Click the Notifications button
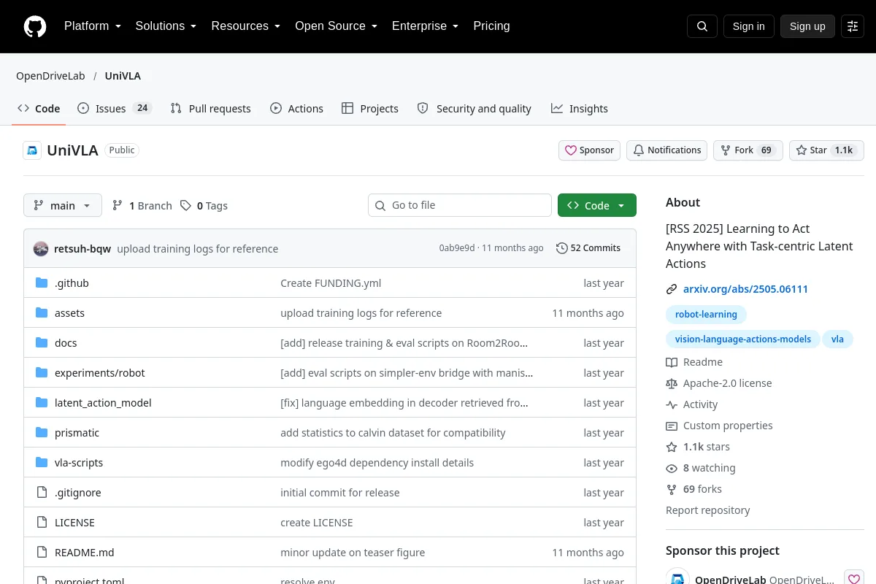 click(667, 150)
